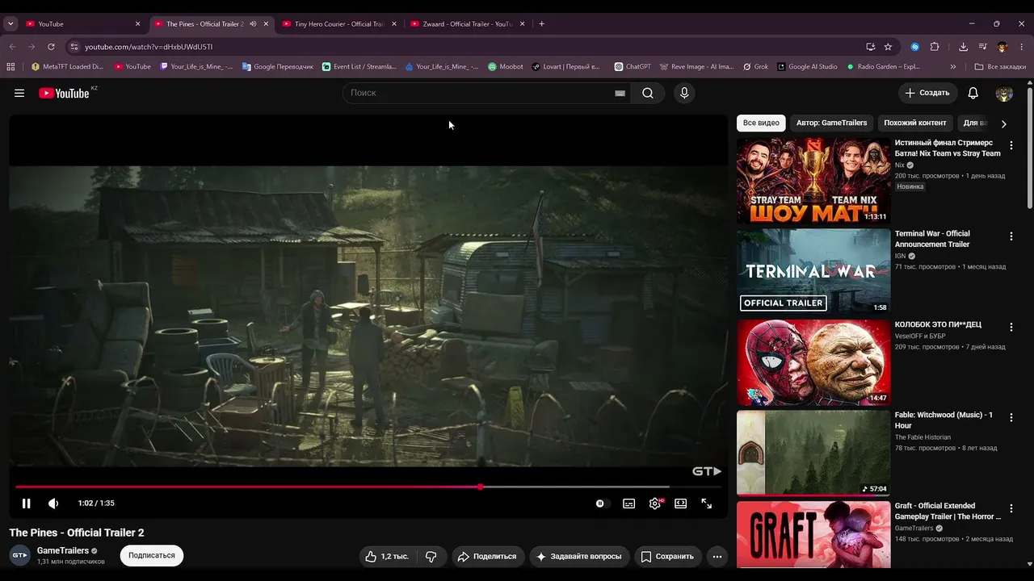Open the browser three-dot menu

click(x=1022, y=47)
